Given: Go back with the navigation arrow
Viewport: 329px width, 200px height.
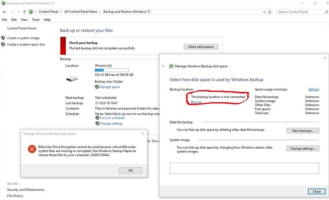Looking at the screenshot, I should coord(4,12).
